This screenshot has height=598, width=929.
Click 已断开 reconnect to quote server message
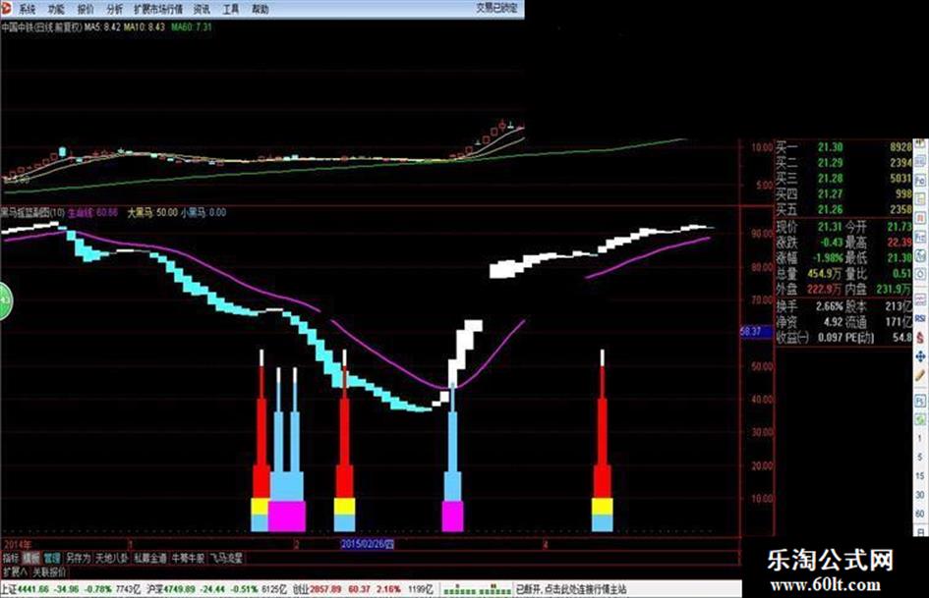click(x=571, y=589)
